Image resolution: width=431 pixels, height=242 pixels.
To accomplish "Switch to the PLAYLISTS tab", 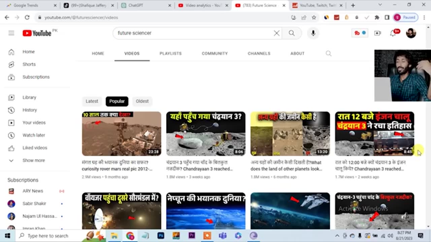I will (x=170, y=53).
